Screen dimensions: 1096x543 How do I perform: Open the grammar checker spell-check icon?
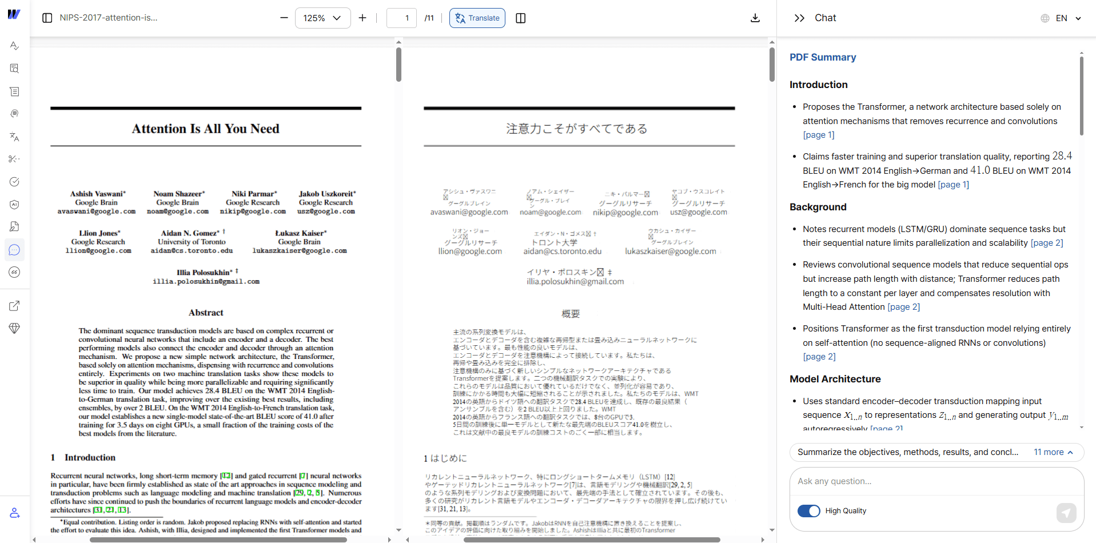pos(14,46)
